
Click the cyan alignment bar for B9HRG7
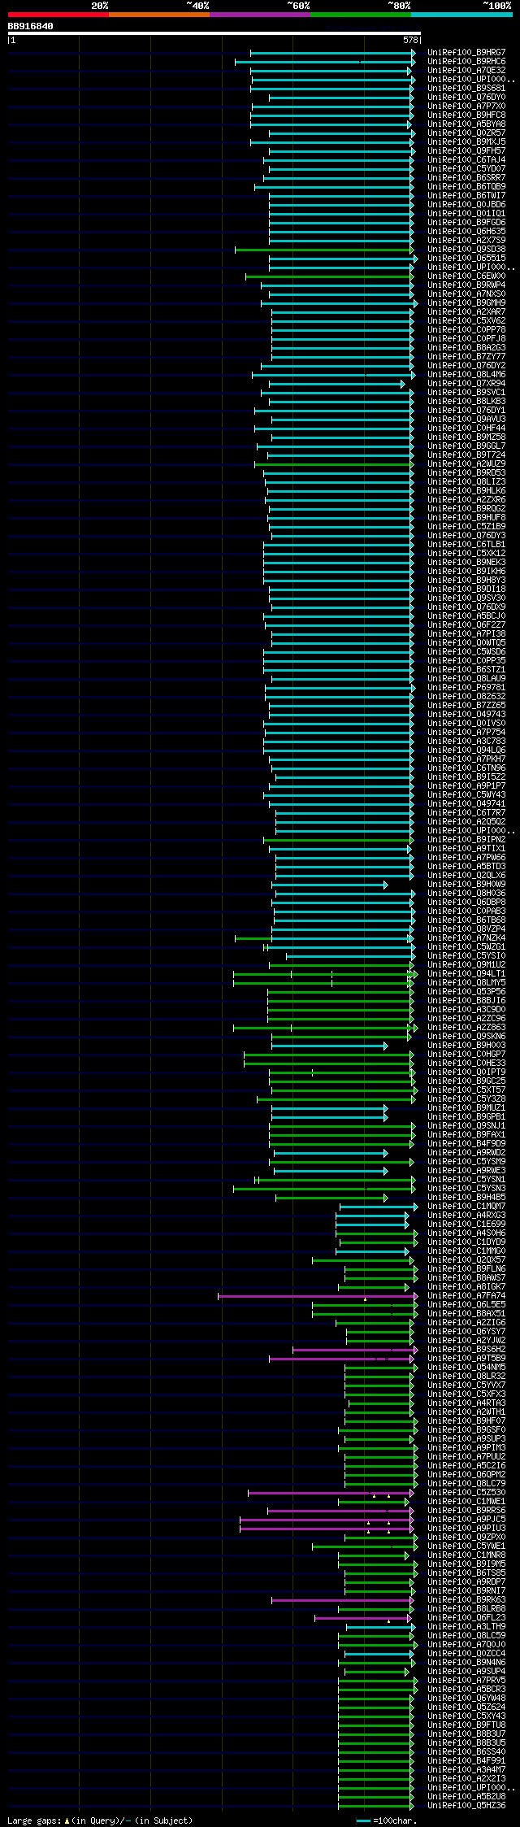point(332,53)
